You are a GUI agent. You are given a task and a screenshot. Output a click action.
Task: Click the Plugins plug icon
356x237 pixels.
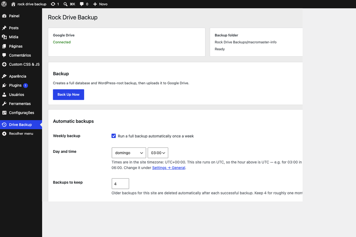pos(4,85)
